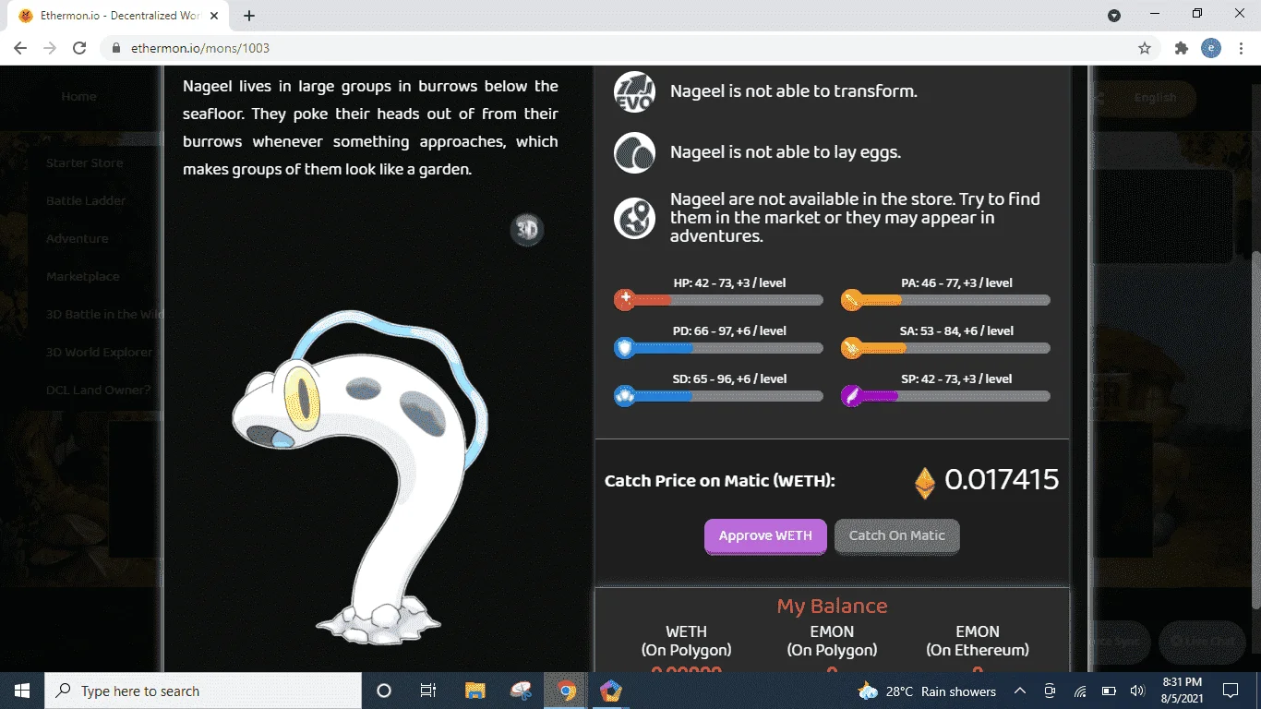Click the Windows search box
The width and height of the screenshot is (1261, 709).
point(203,691)
